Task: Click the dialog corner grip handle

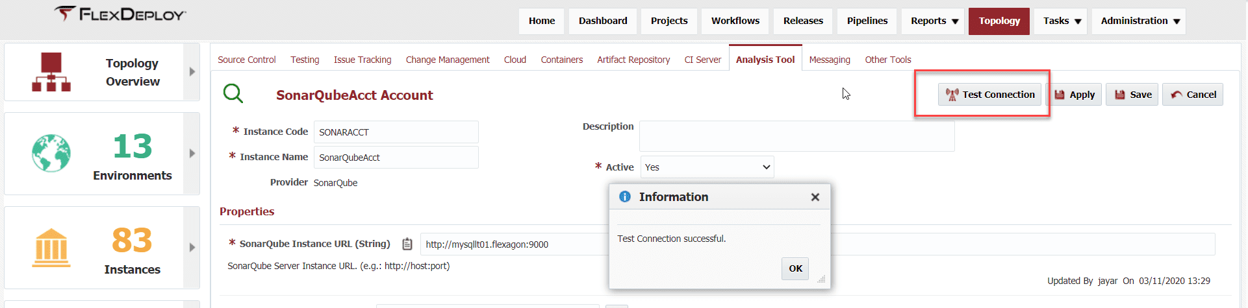Action: coord(821,279)
